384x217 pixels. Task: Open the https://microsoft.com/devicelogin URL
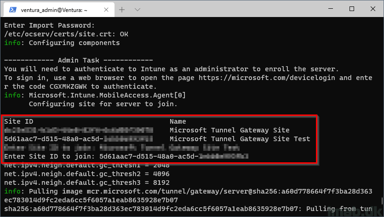point(267,78)
